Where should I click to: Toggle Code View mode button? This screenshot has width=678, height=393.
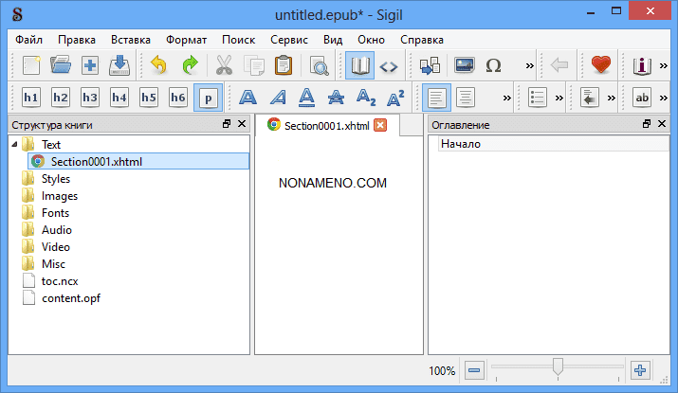tap(389, 65)
